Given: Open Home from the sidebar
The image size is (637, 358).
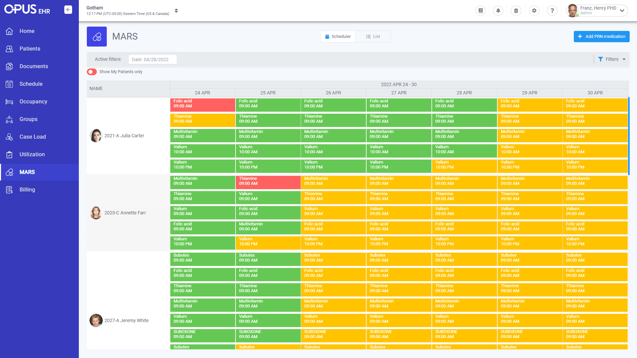Looking at the screenshot, I should (x=27, y=31).
